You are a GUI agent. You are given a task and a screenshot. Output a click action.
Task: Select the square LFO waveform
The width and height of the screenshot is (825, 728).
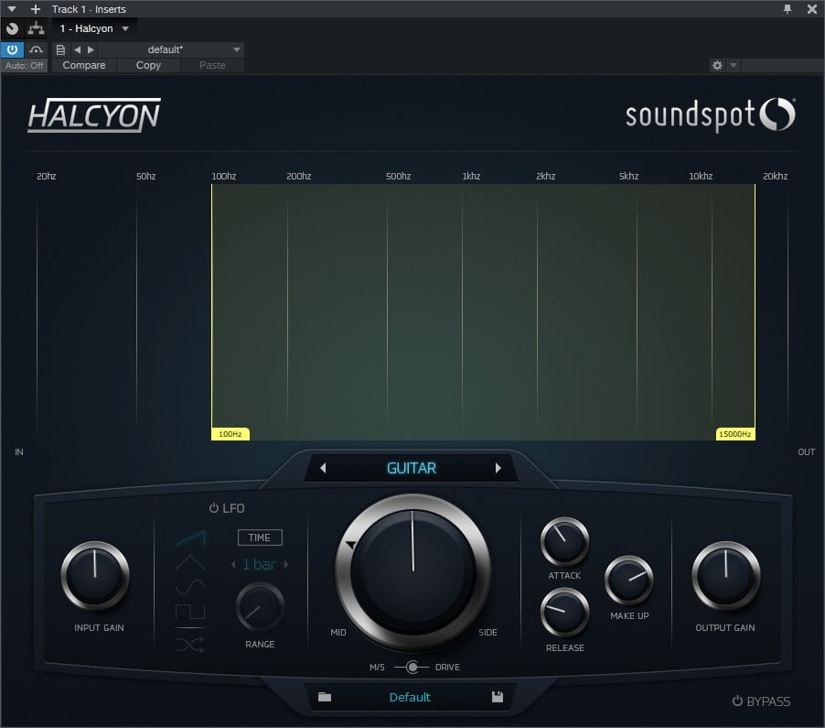coord(190,612)
